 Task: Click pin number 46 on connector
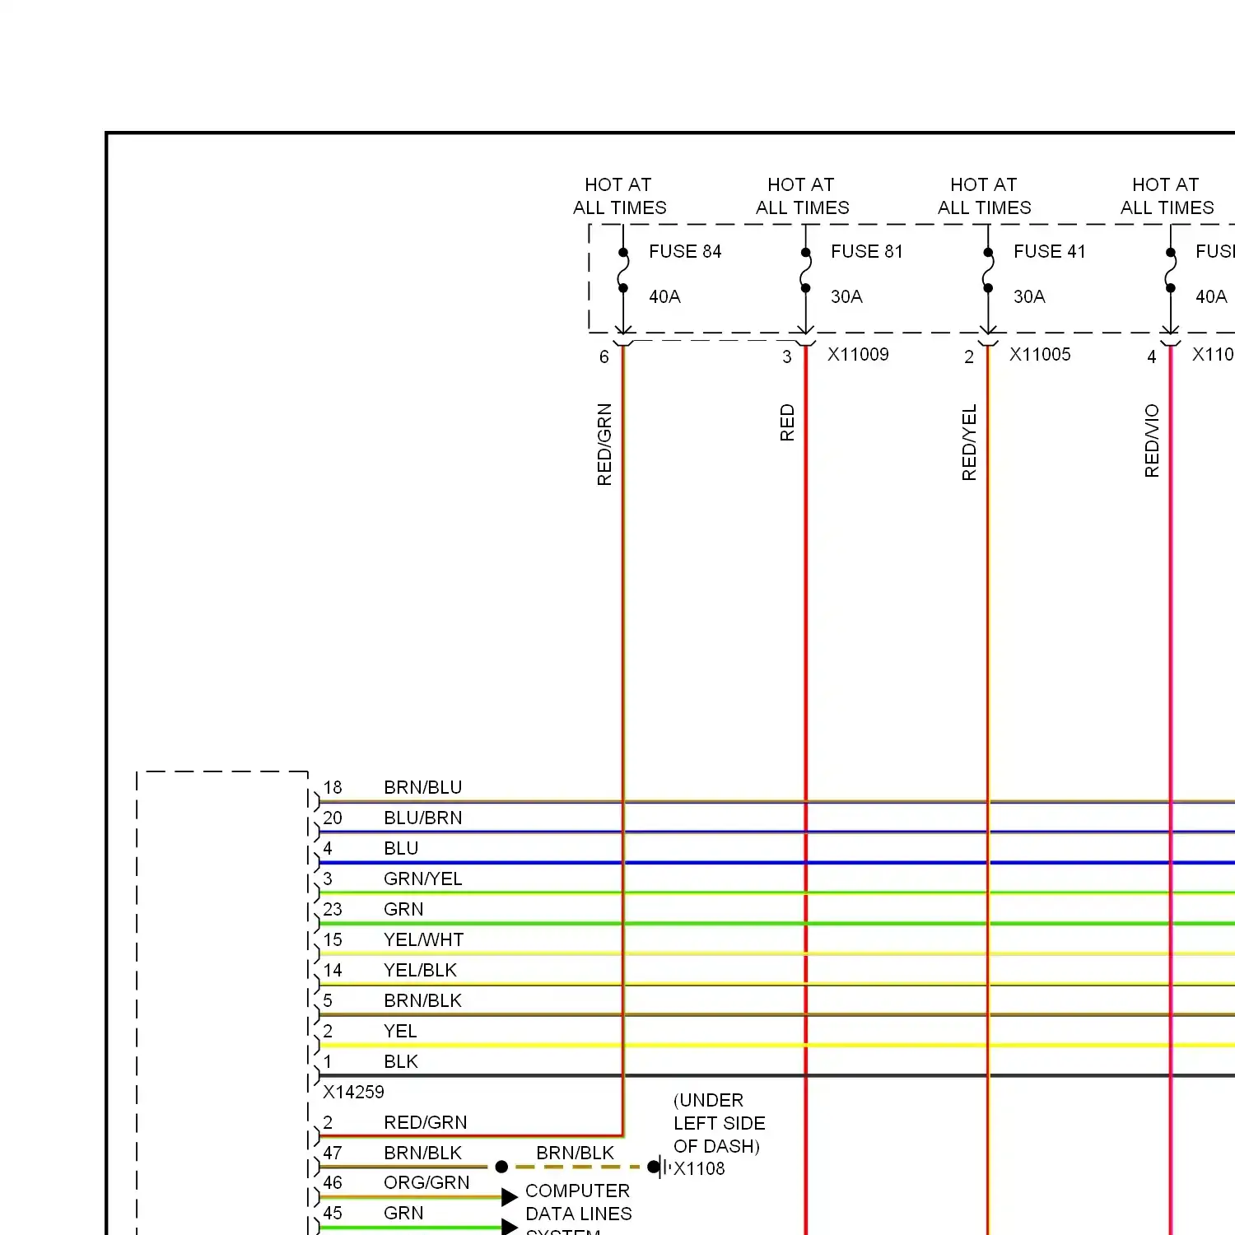pos(333,1182)
